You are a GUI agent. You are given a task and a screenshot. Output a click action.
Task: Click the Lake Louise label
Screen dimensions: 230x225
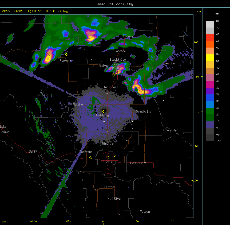pos(5,129)
